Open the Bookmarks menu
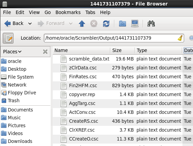 click(x=68, y=12)
